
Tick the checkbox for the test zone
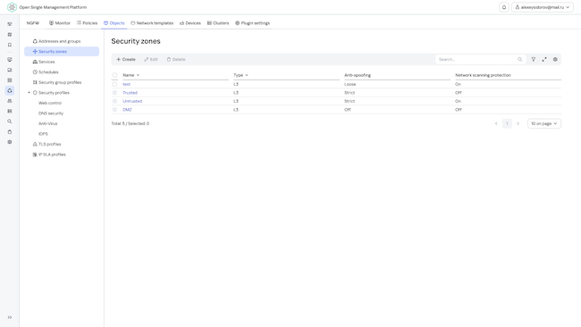tap(115, 84)
